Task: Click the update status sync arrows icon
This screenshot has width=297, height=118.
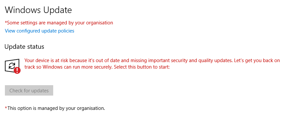Action: [12, 66]
